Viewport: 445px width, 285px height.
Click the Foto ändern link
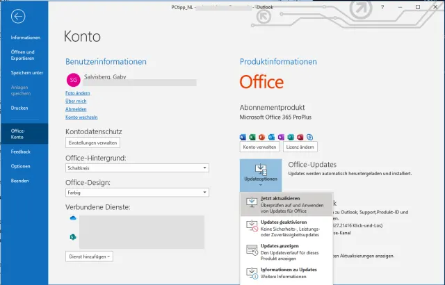tap(77, 93)
